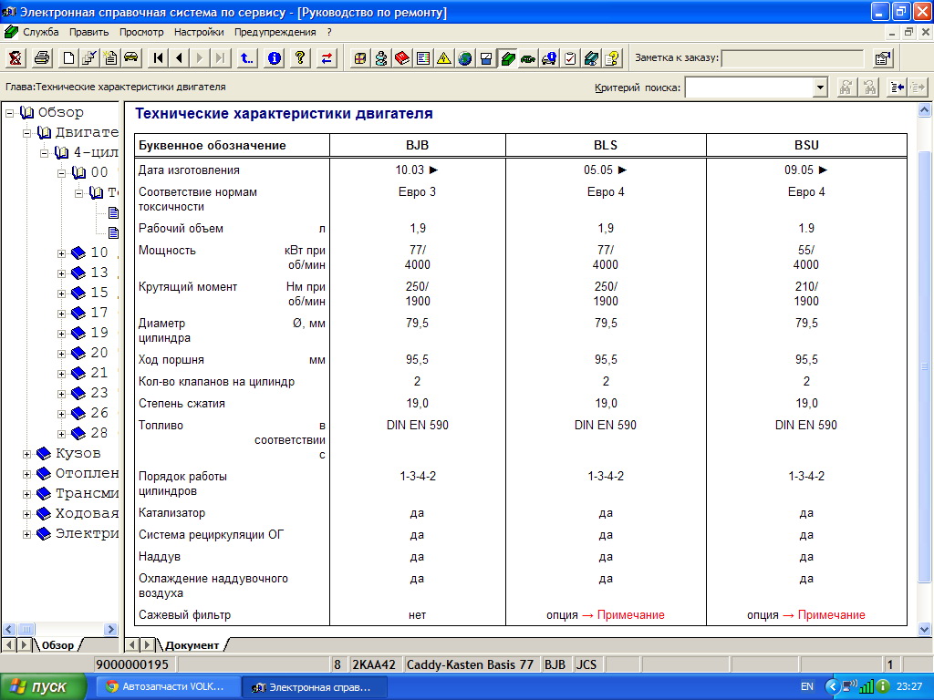Collapse the Двигате tree node
The image size is (934, 700).
[26, 133]
